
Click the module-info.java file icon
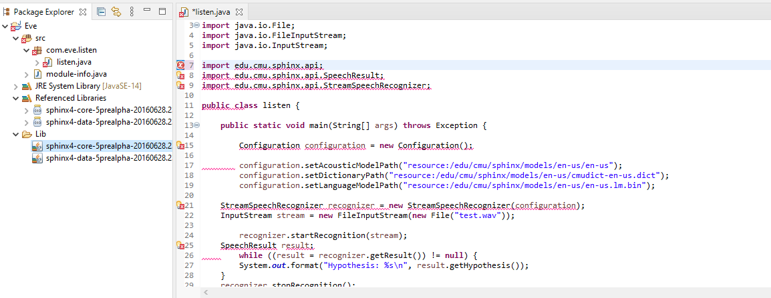point(37,74)
